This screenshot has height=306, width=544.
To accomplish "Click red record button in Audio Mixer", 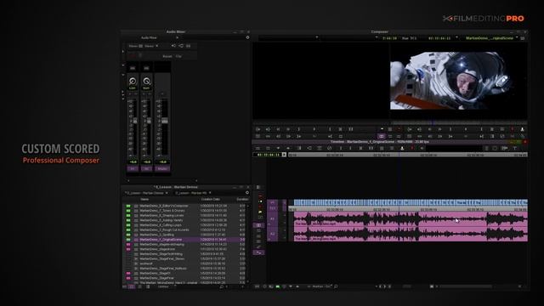I will click(x=133, y=56).
